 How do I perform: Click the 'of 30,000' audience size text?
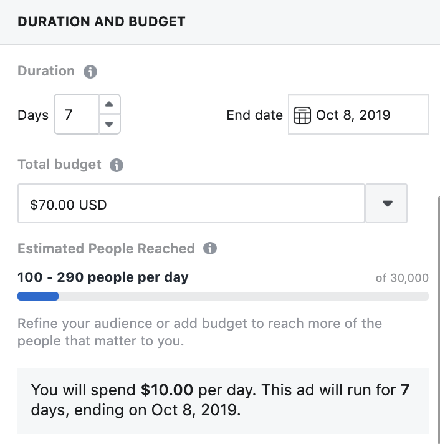click(402, 278)
